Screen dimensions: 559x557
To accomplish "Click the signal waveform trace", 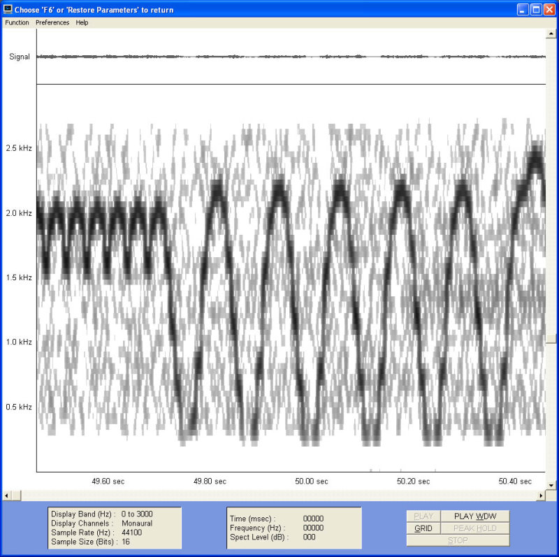I will coord(291,57).
